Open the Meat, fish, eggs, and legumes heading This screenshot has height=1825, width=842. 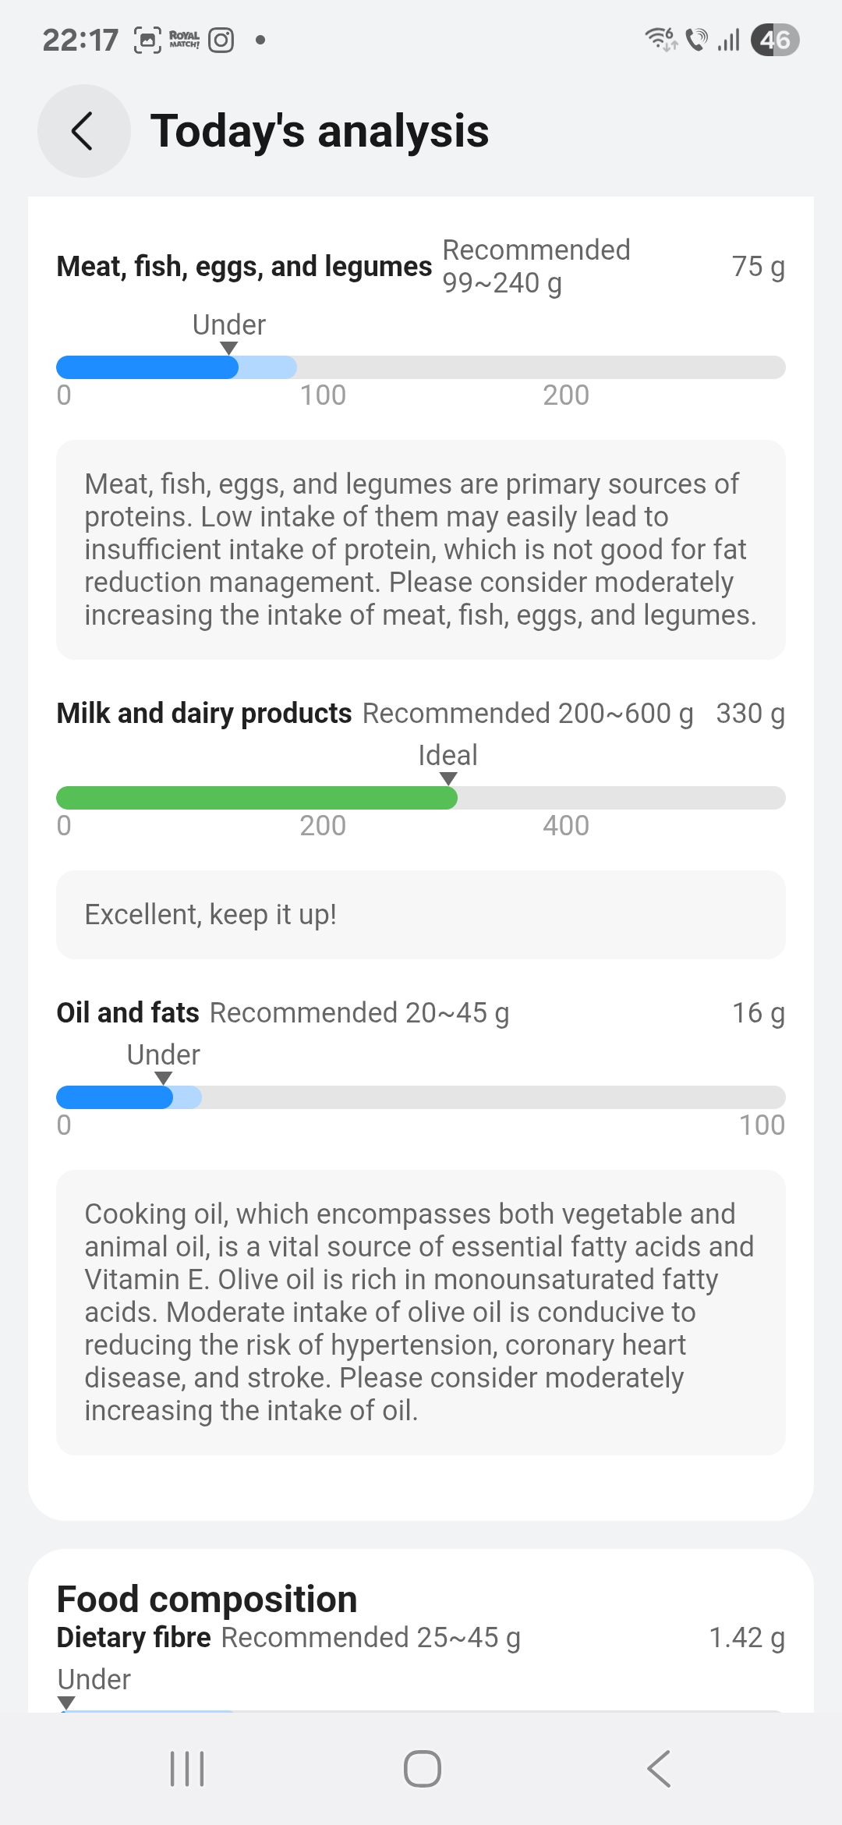244,267
